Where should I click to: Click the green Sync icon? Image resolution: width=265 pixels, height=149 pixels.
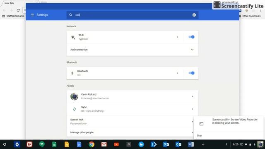pyautogui.click(x=74, y=109)
